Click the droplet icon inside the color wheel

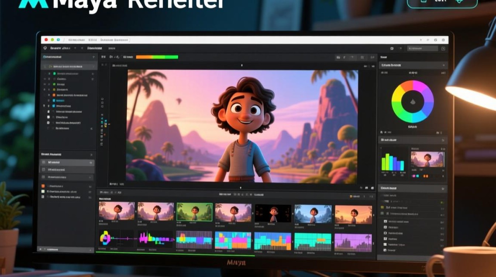click(413, 102)
